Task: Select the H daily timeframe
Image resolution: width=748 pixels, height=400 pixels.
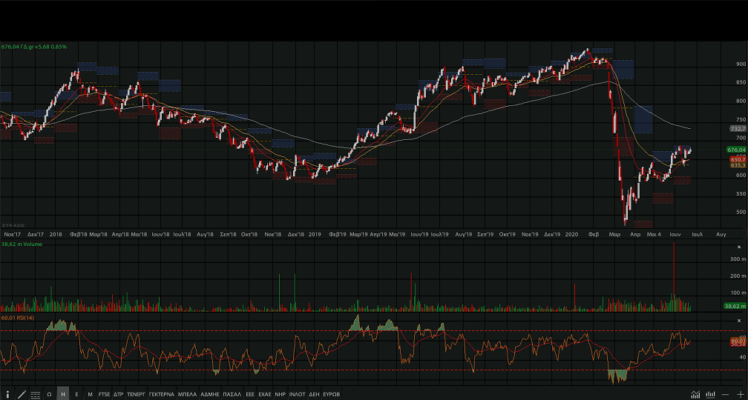Action: (x=63, y=394)
